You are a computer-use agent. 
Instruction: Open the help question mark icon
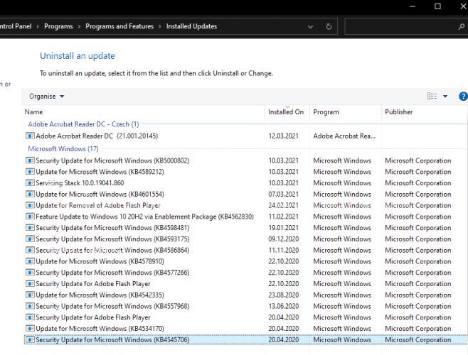click(x=462, y=97)
